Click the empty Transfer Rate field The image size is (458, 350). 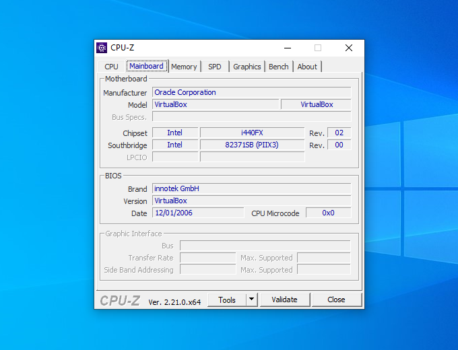coord(207,258)
